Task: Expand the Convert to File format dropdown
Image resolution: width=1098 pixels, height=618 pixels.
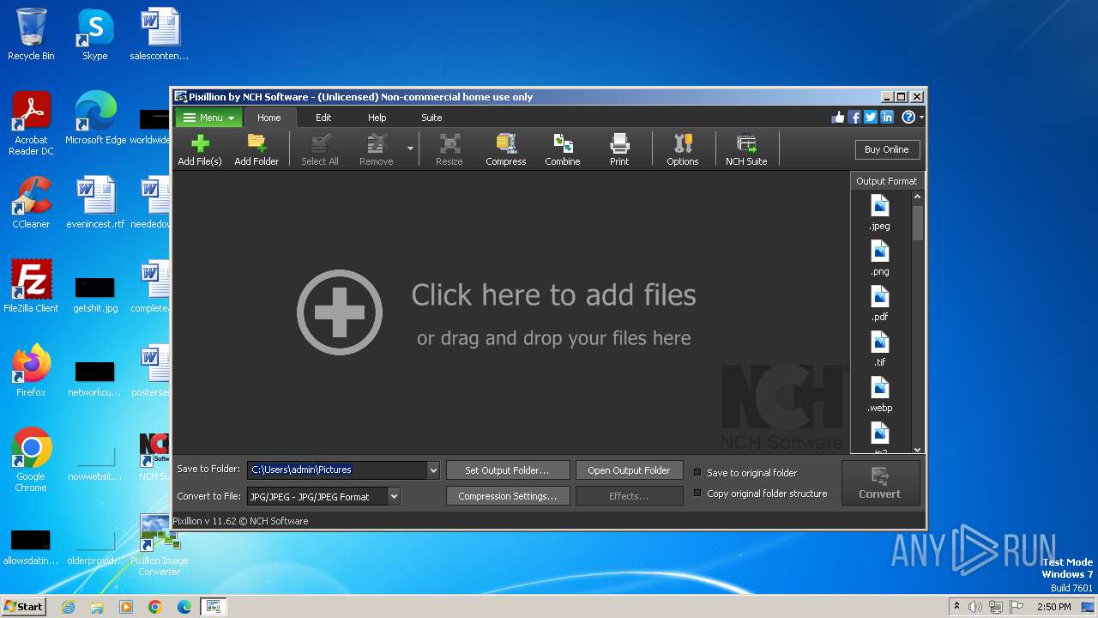Action: click(x=394, y=496)
